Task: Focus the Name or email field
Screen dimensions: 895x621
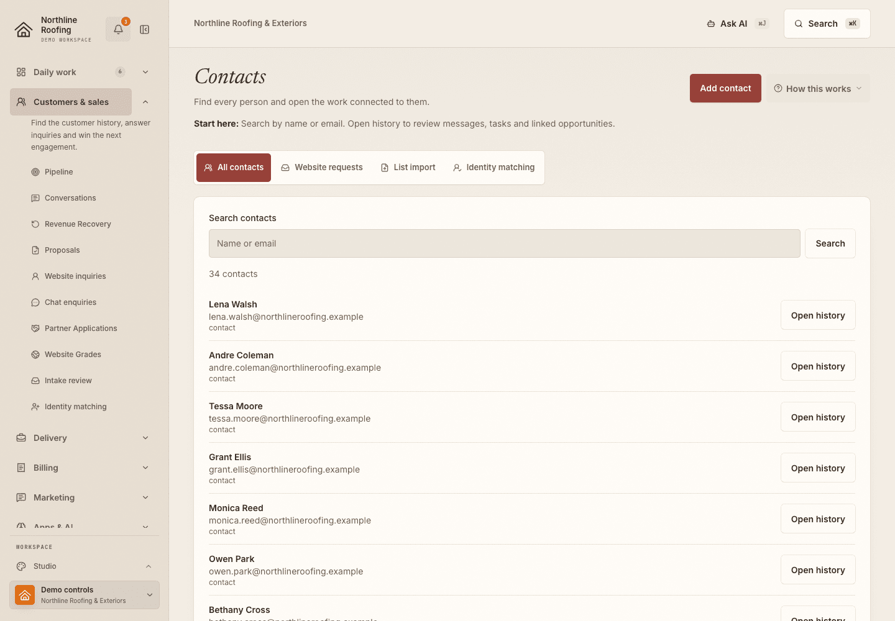Action: pyautogui.click(x=505, y=243)
